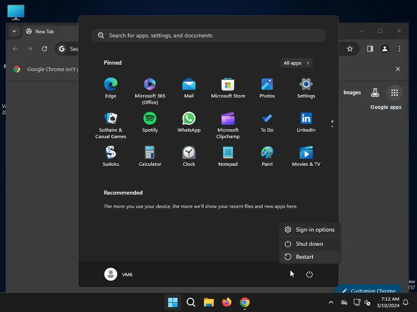
Task: Open the notifications bell
Action: (406, 302)
